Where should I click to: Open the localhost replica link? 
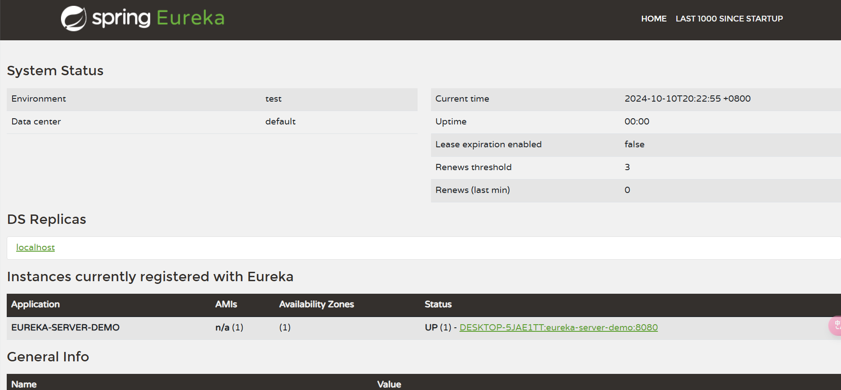pyautogui.click(x=35, y=247)
